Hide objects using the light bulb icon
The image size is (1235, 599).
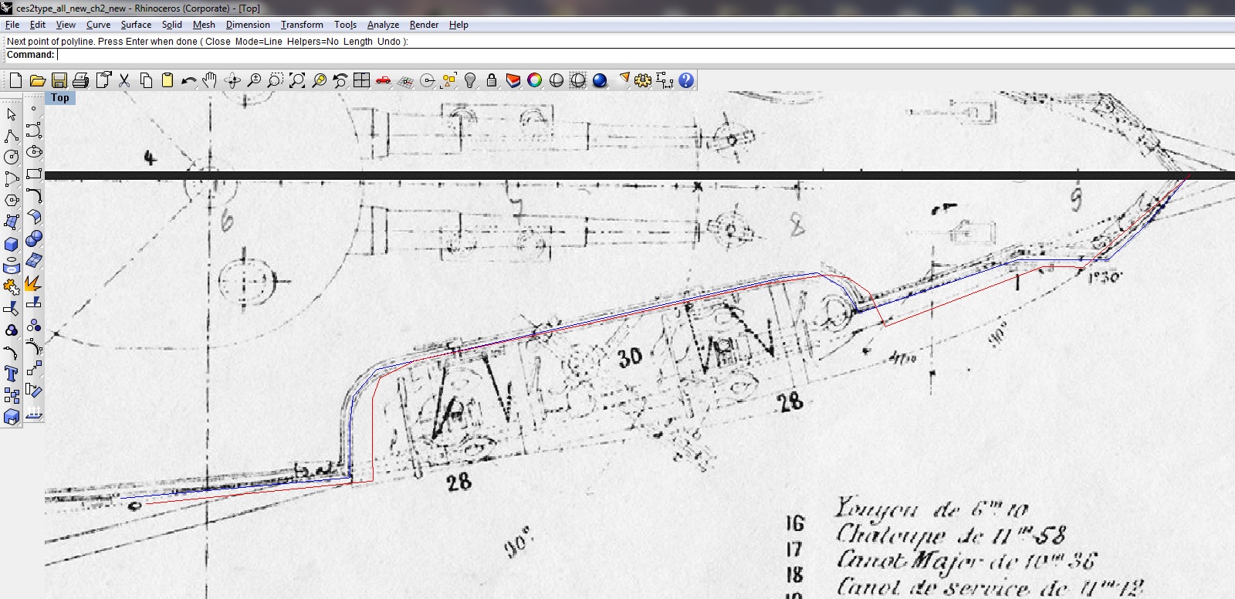(470, 80)
